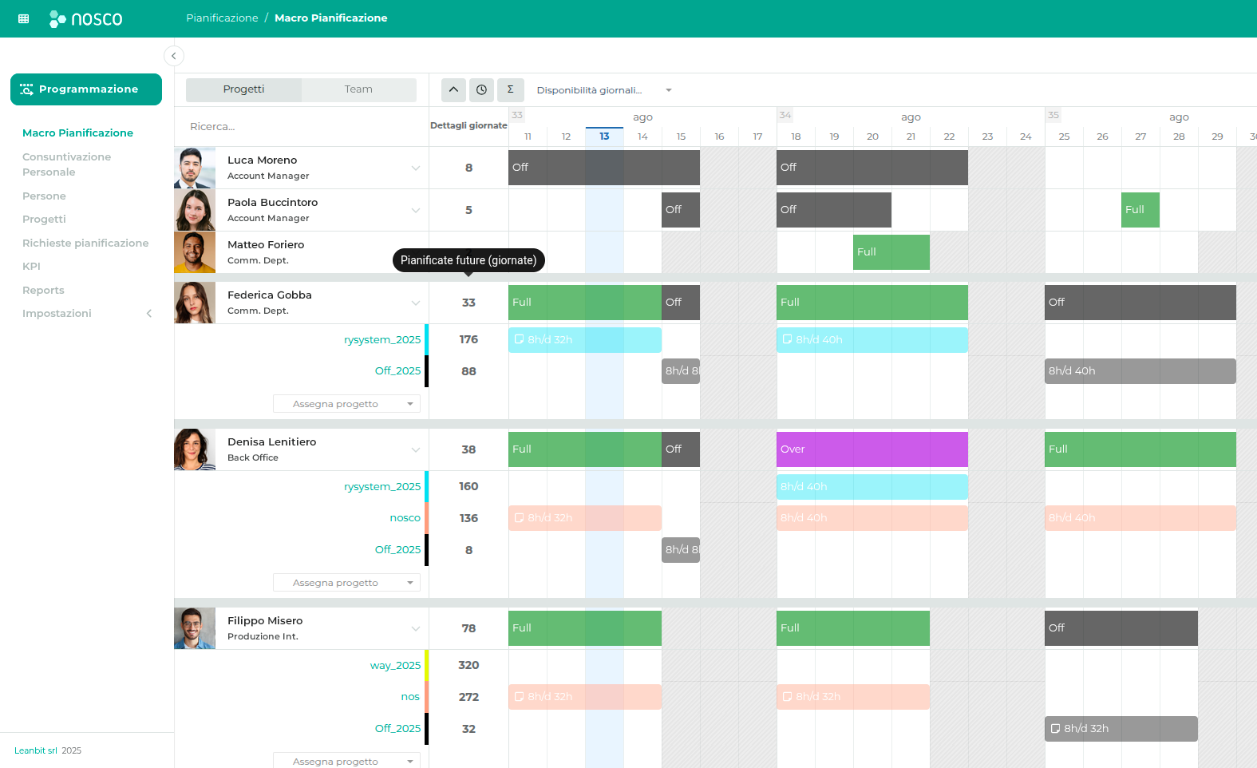Open the app grid menu icon

click(x=23, y=18)
